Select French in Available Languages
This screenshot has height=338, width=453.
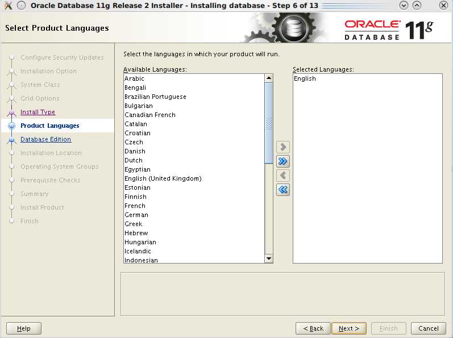194,206
